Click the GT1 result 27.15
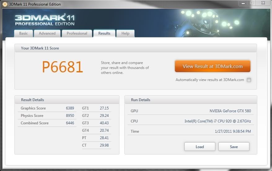Screen dimensions: 272x171 click(104, 108)
